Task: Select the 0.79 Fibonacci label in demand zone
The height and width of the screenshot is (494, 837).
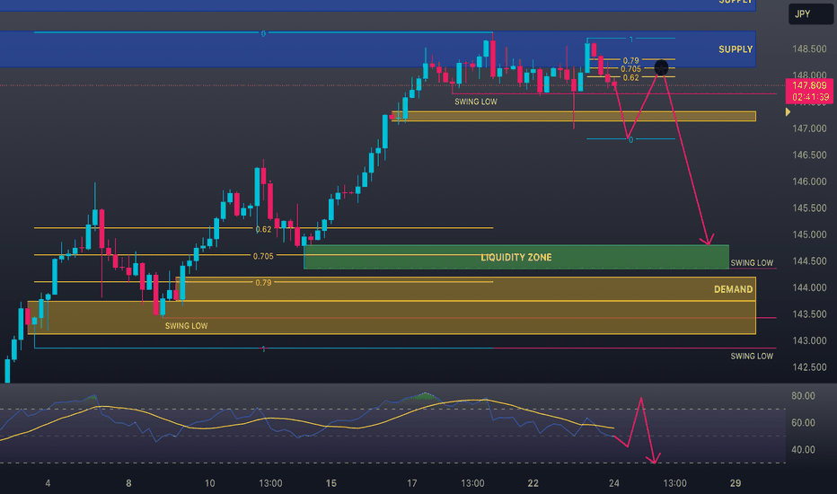Action: (263, 283)
